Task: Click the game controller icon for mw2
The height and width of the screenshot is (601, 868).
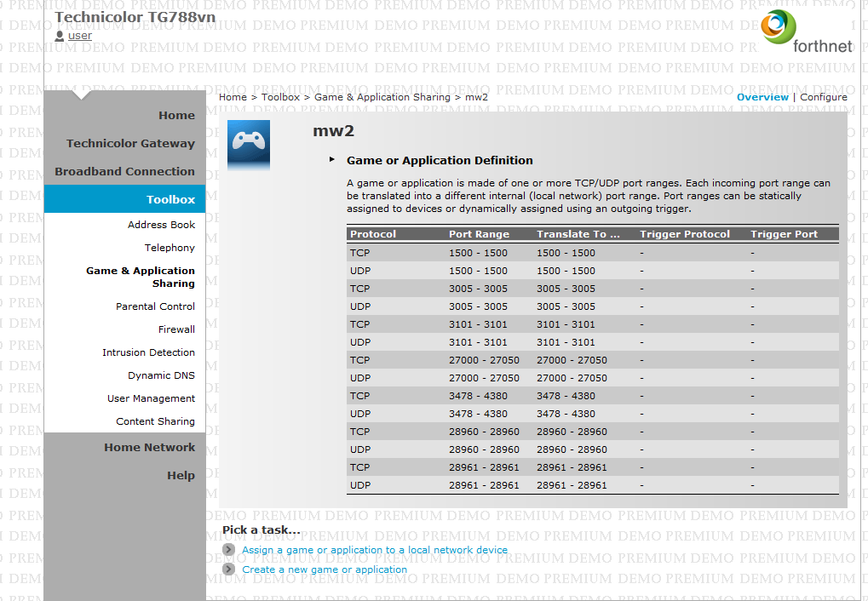Action: (249, 145)
